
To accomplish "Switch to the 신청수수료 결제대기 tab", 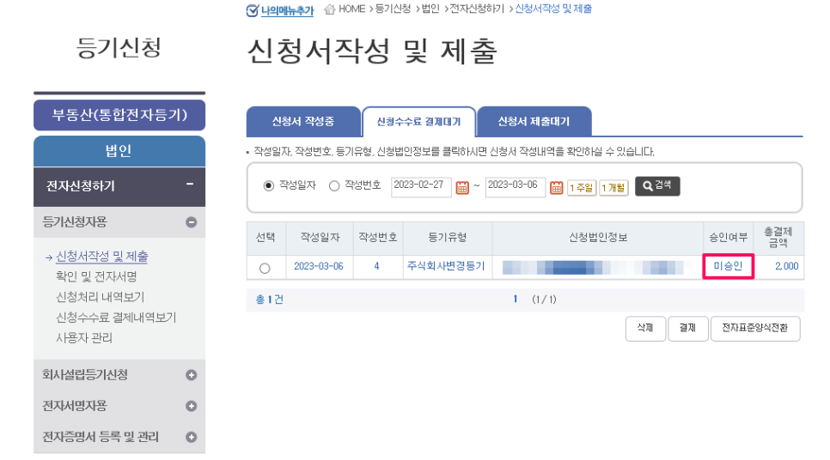I will click(x=418, y=122).
